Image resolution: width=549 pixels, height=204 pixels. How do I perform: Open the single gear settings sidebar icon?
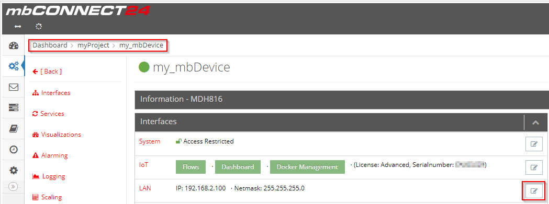coord(13,171)
